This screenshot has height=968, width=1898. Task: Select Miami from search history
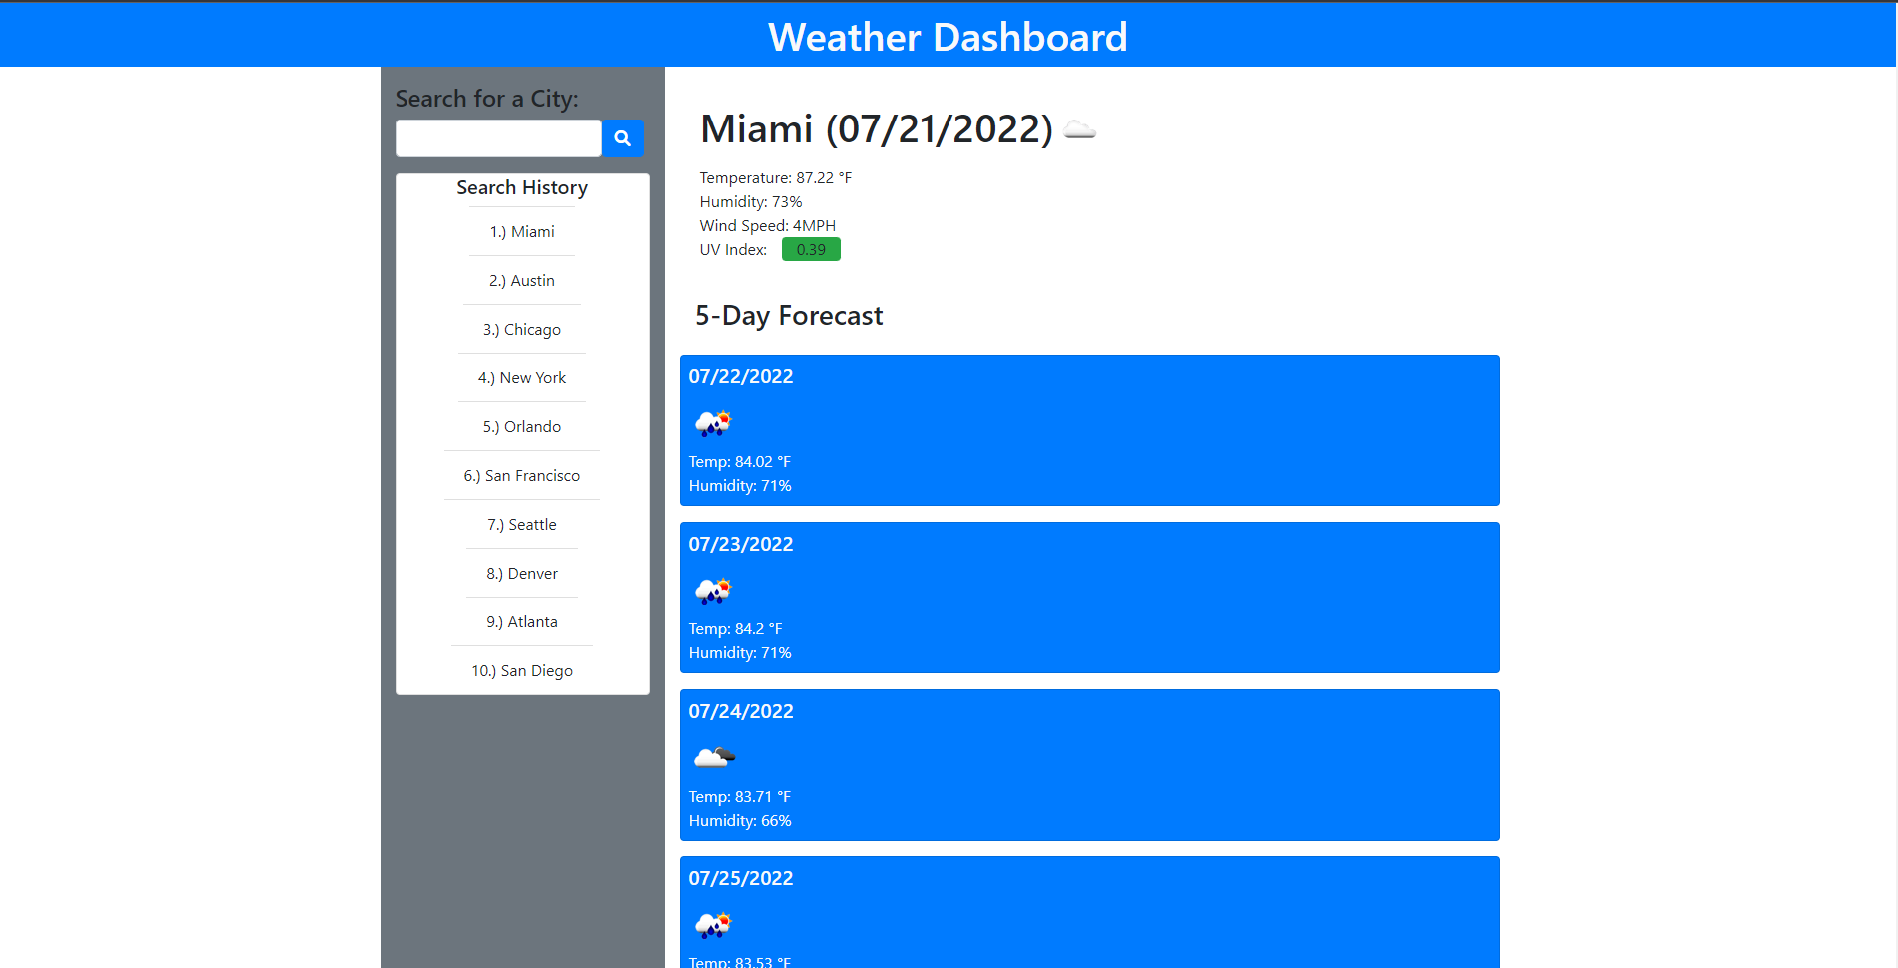[522, 231]
